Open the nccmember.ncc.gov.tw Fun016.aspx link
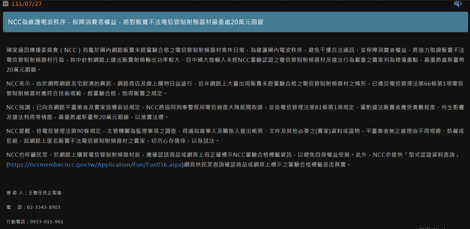Screen dimensions: 470x229 (x=95, y=165)
